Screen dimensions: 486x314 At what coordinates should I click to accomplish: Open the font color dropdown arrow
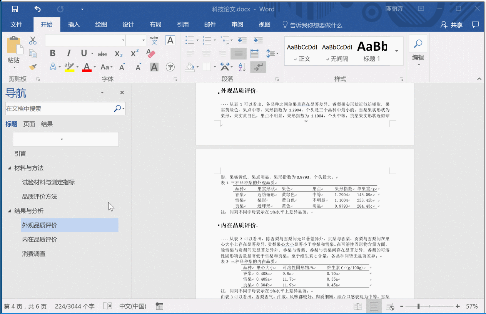[95, 67]
